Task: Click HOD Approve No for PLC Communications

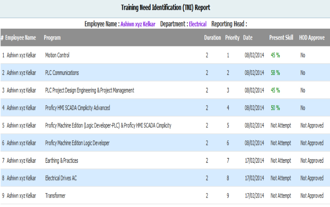Action: point(303,73)
